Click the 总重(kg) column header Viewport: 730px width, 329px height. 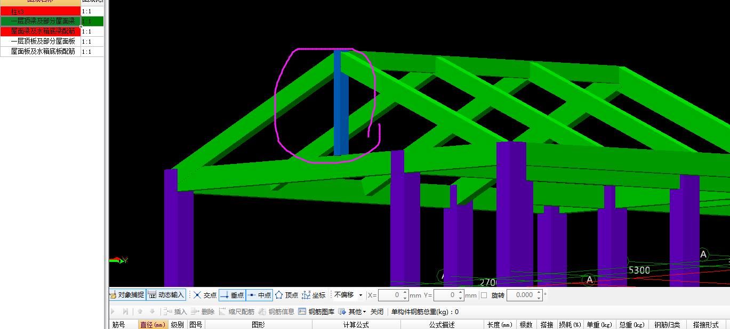[x=632, y=325]
